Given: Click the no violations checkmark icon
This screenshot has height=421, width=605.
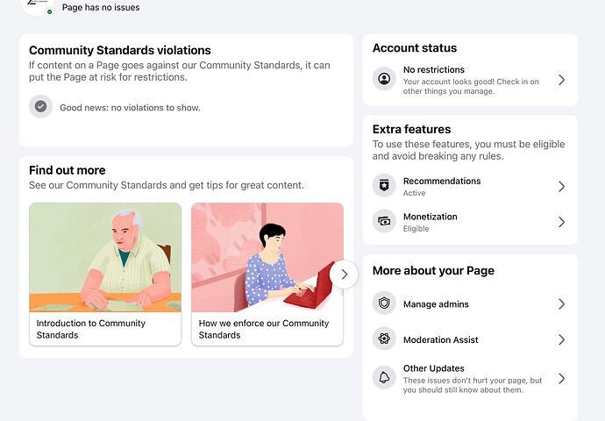Looking at the screenshot, I should (40, 107).
